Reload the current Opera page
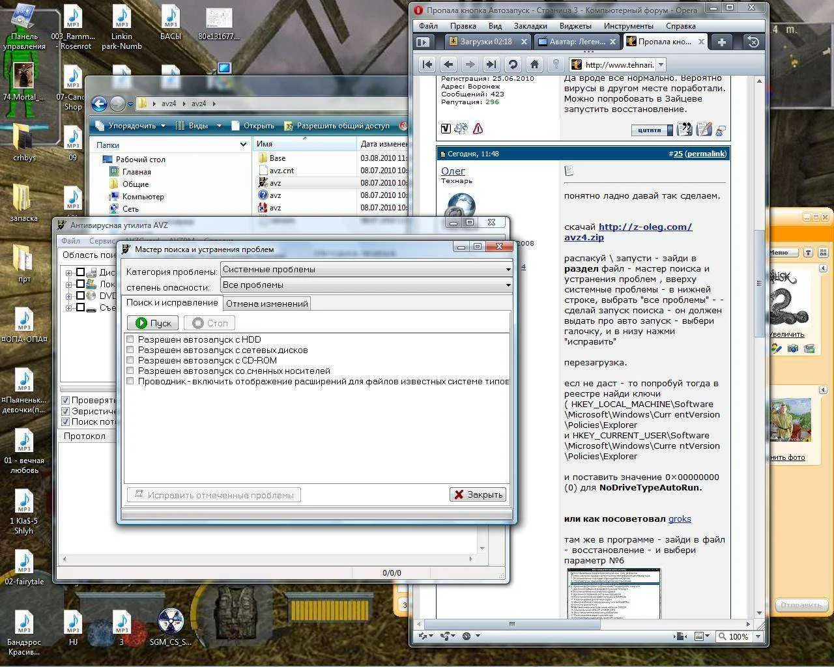 [x=513, y=64]
